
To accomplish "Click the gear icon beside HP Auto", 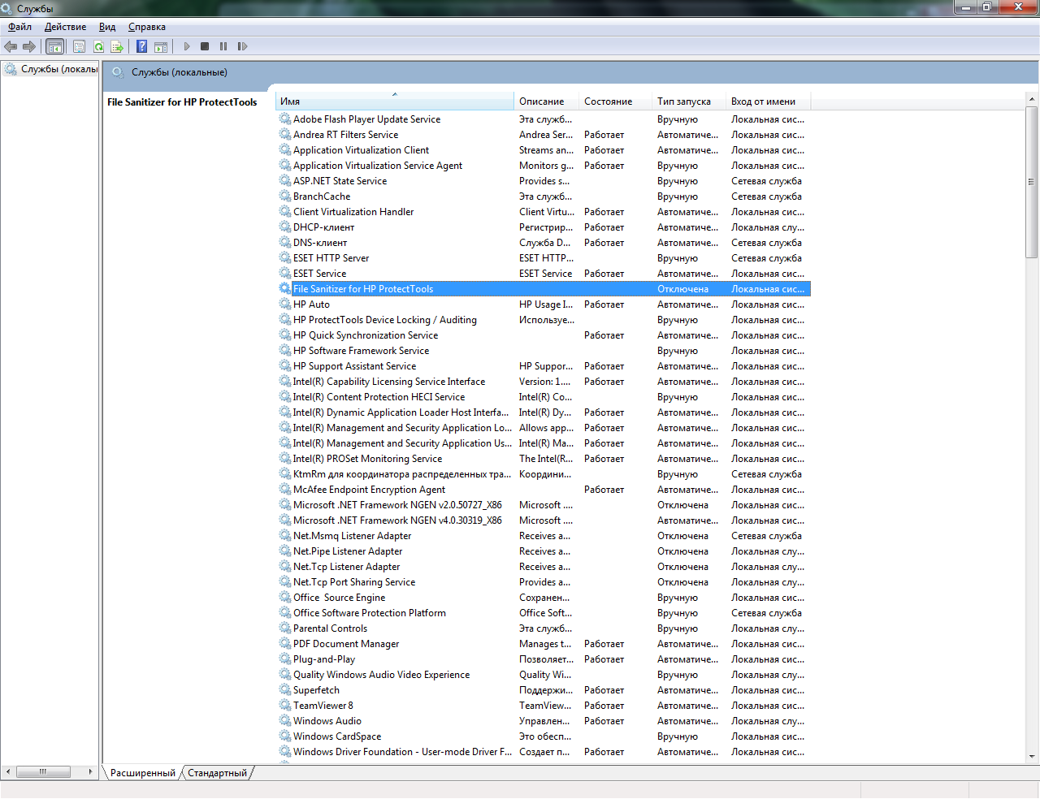I will (285, 304).
